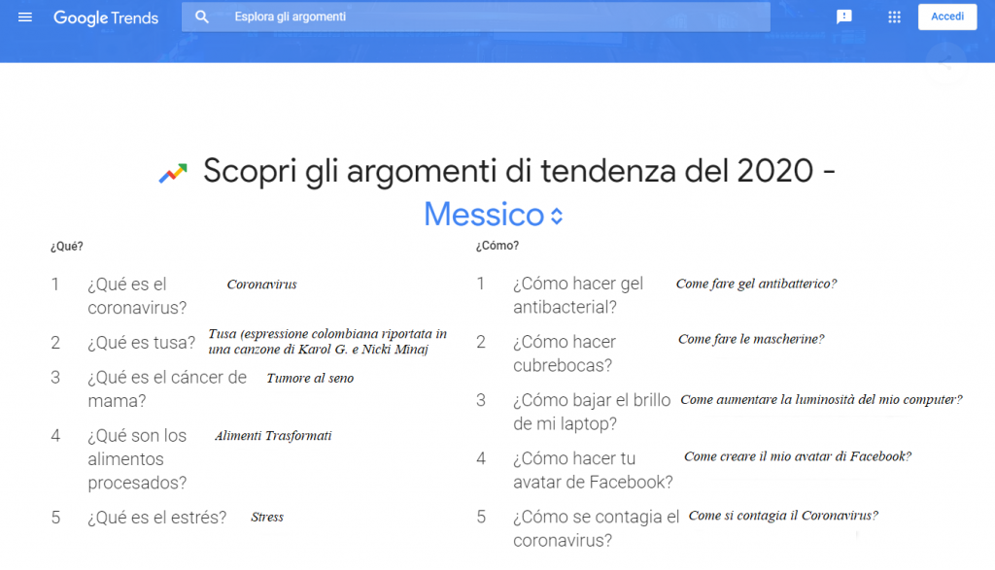Select '¿Cómo hacer gel antibacterial?' query
995x570 pixels.
click(x=578, y=296)
